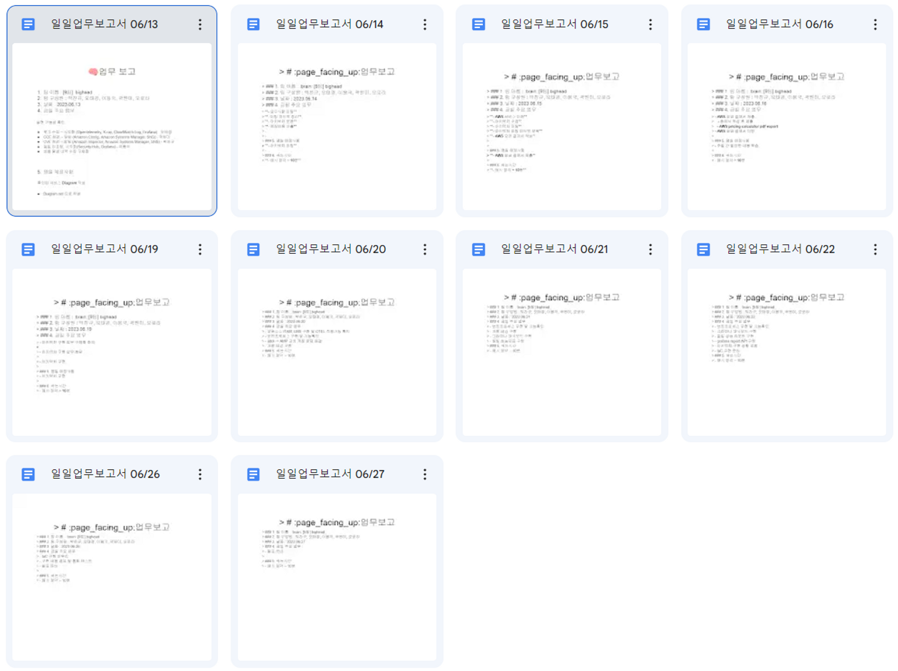
Task: Open more options for 일일업무보고서 06/21
Action: tap(650, 249)
